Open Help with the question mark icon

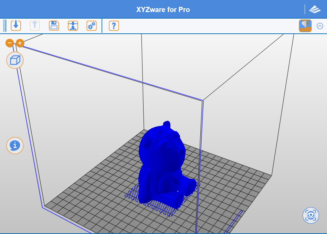[114, 26]
